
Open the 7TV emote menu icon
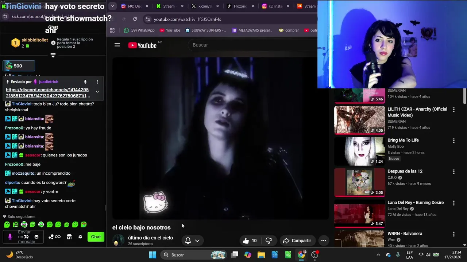pyautogui.click(x=26, y=237)
